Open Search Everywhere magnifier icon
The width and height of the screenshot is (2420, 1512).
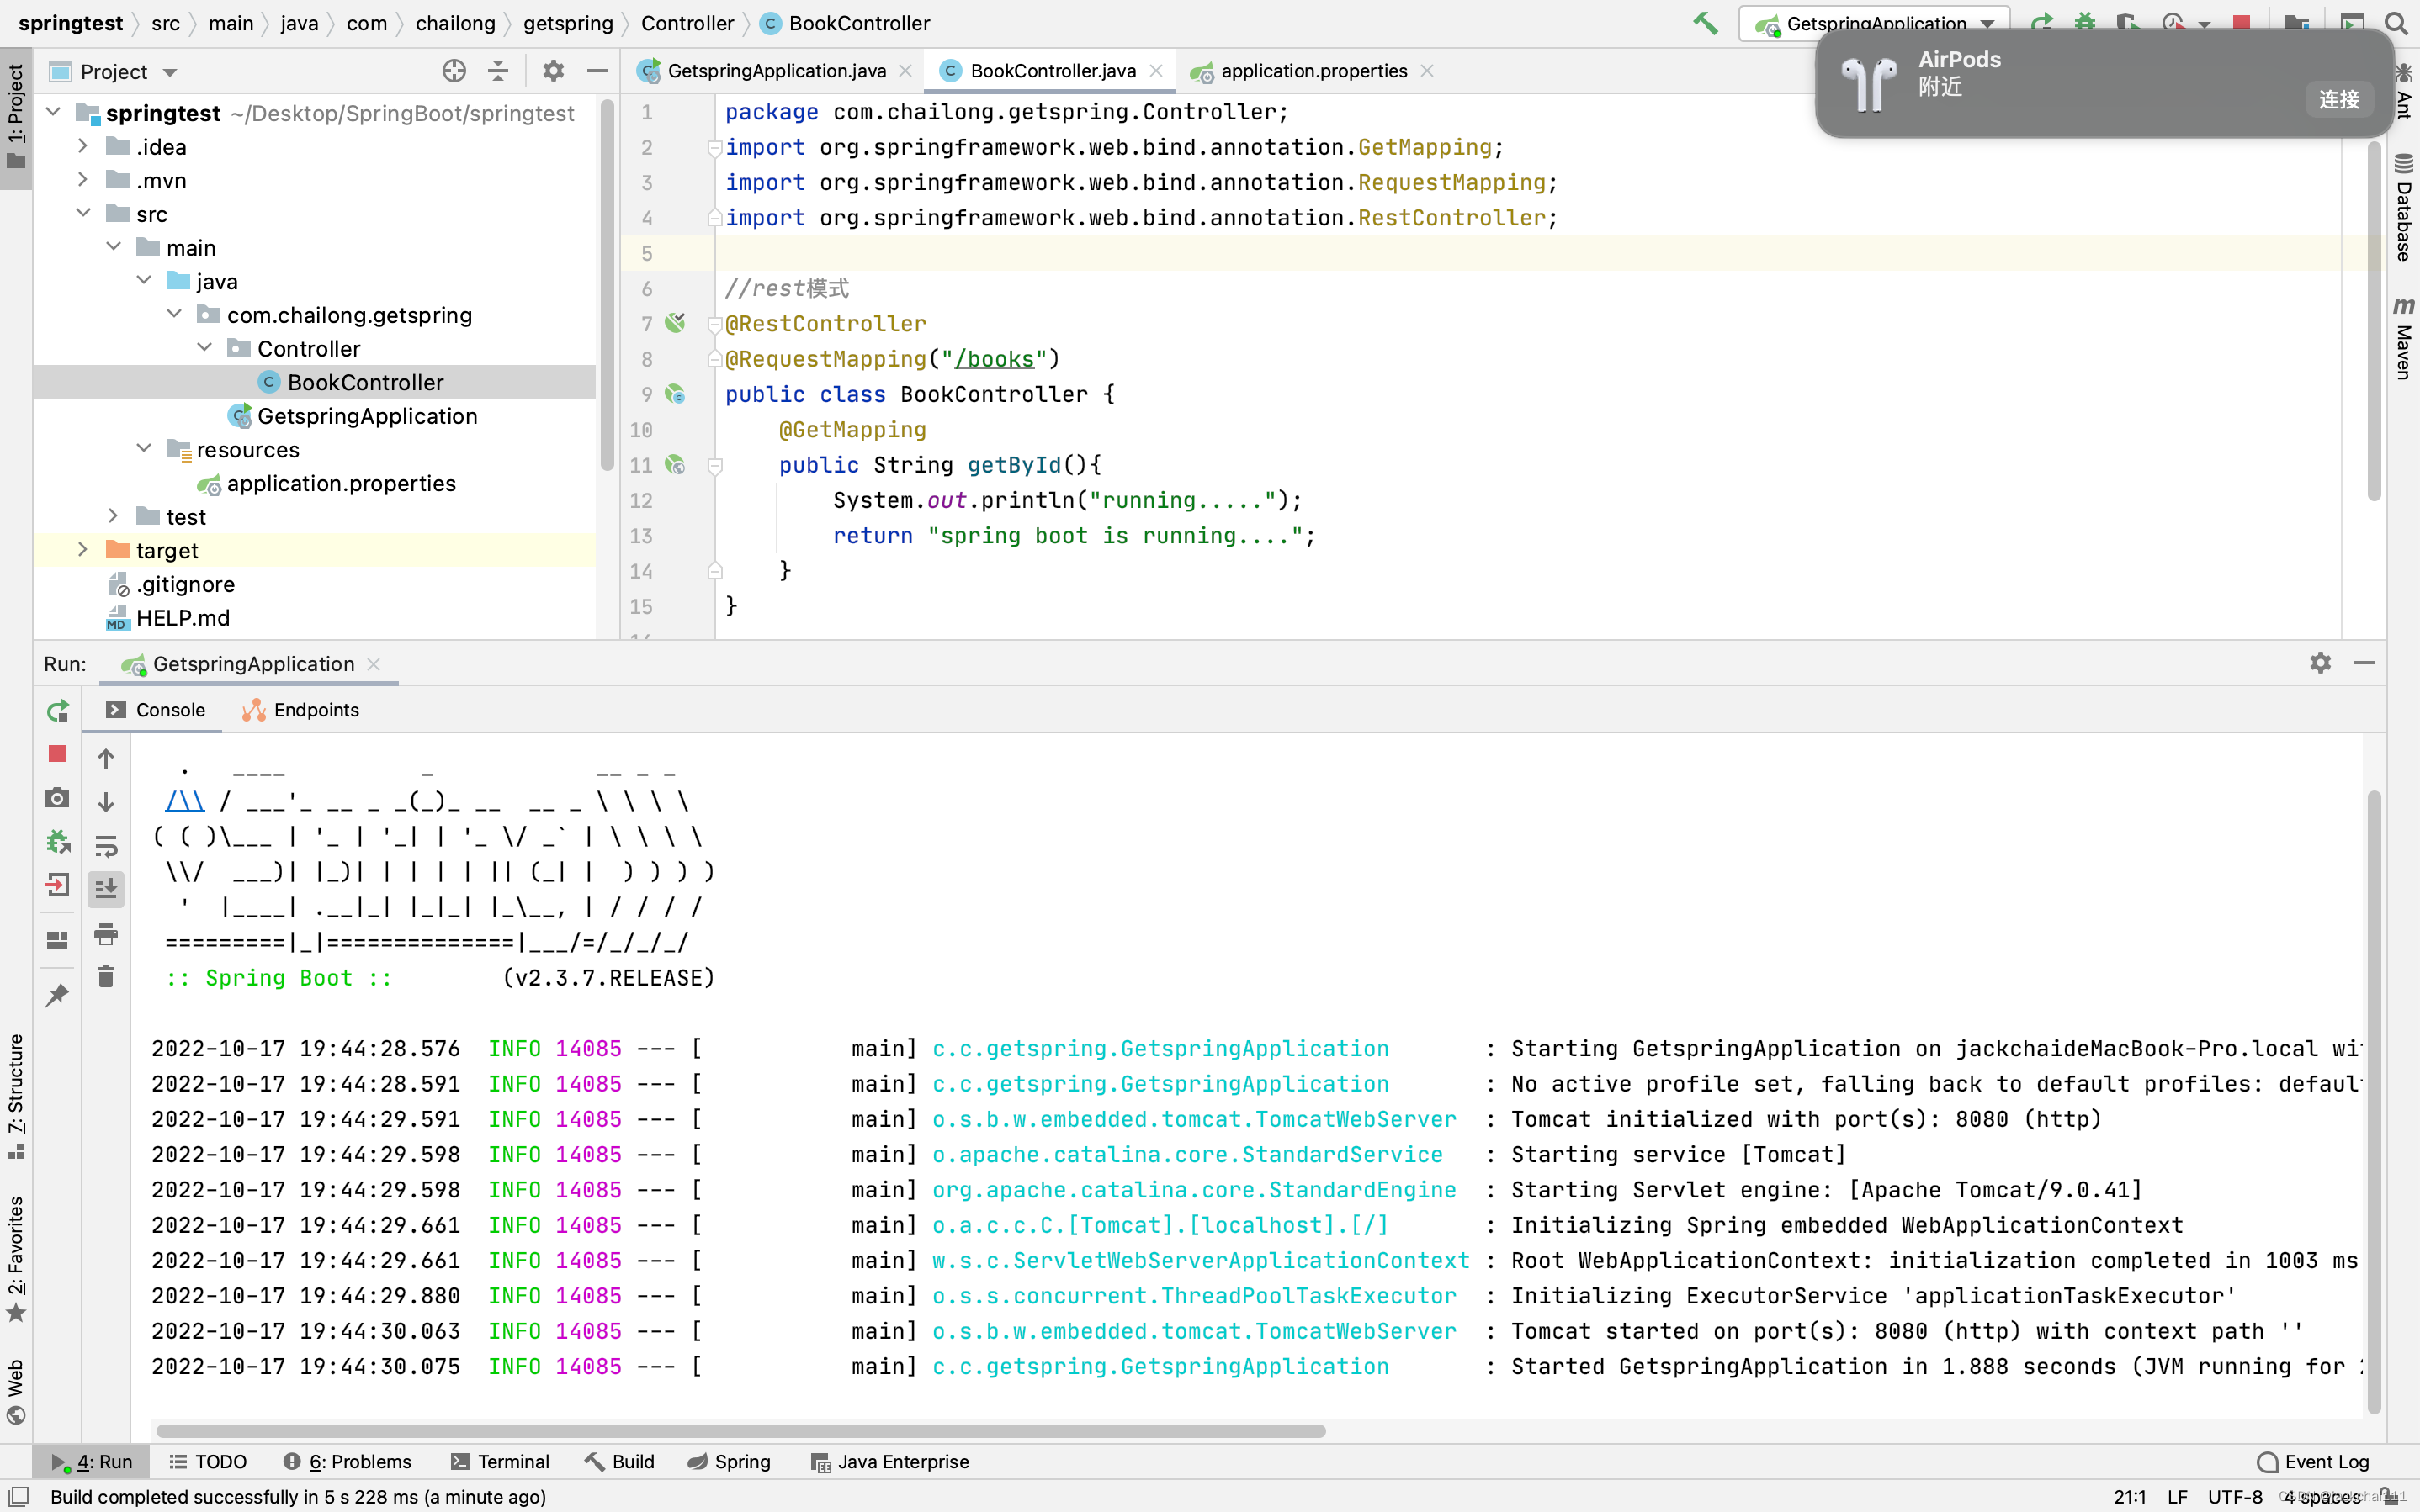[x=2395, y=23]
